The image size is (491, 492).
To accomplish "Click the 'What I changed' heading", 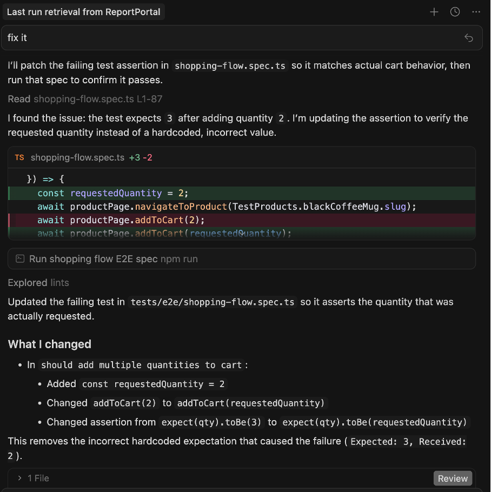I will (x=50, y=344).
